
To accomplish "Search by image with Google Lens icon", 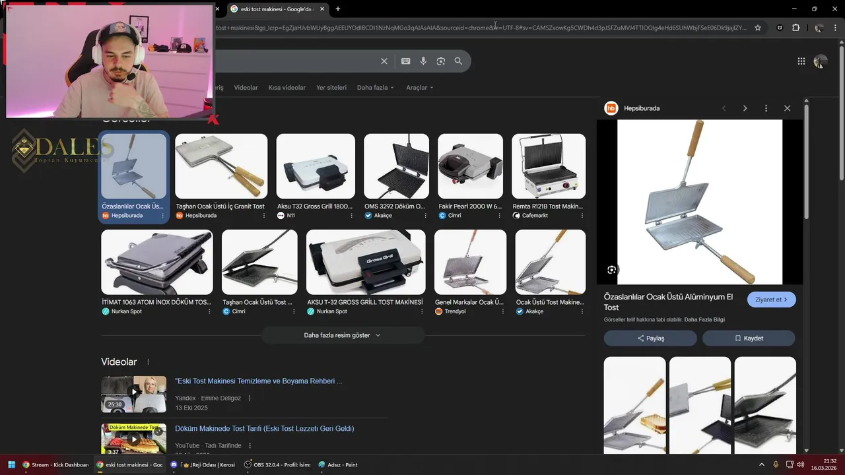I will pyautogui.click(x=441, y=61).
